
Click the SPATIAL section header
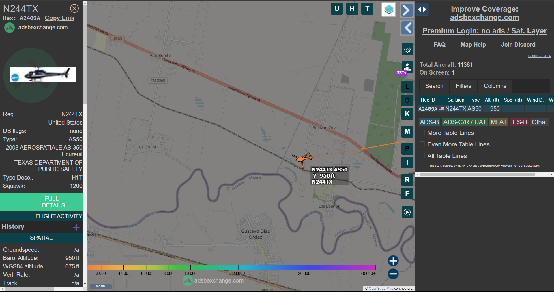pyautogui.click(x=41, y=238)
